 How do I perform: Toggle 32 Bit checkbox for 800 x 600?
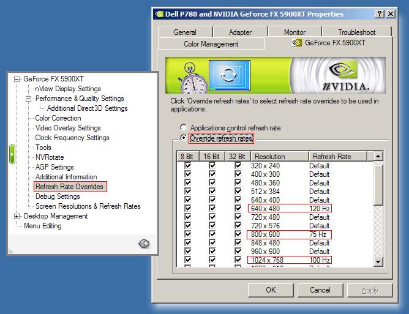[238, 234]
